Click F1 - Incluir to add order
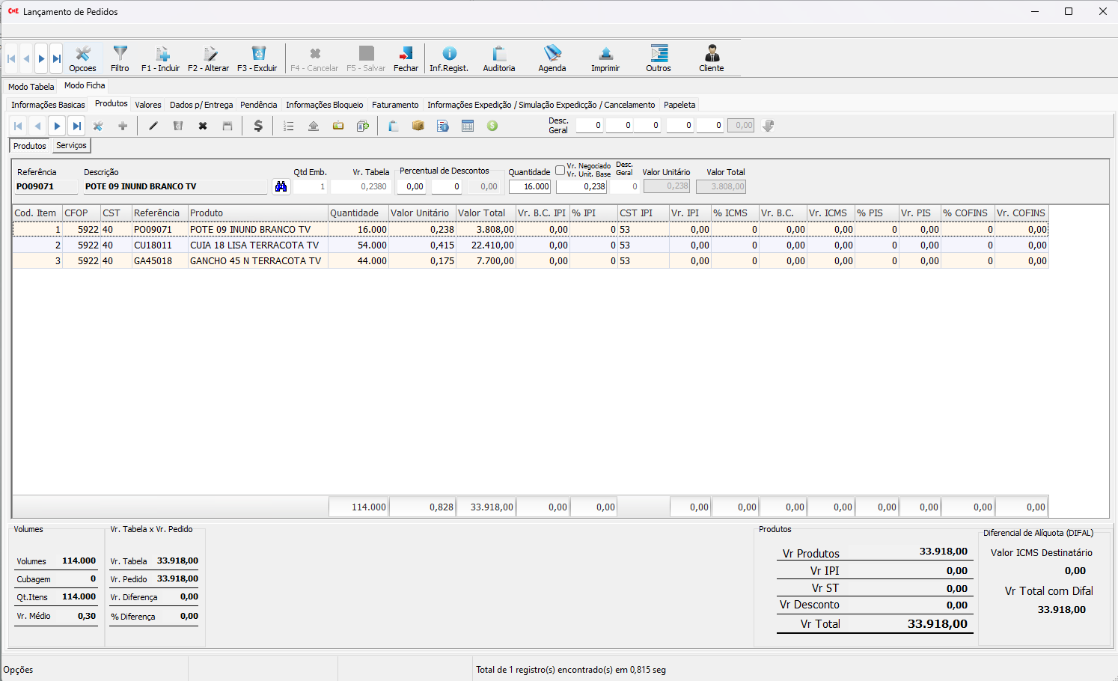Screen dimensions: 1118x681 pyautogui.click(x=161, y=58)
